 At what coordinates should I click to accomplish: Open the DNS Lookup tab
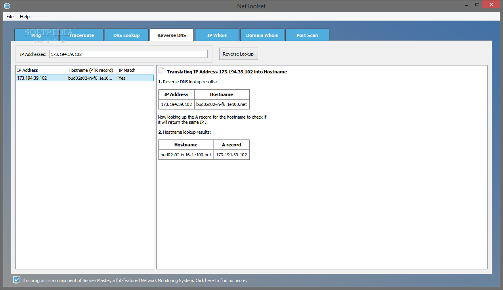[126, 35]
